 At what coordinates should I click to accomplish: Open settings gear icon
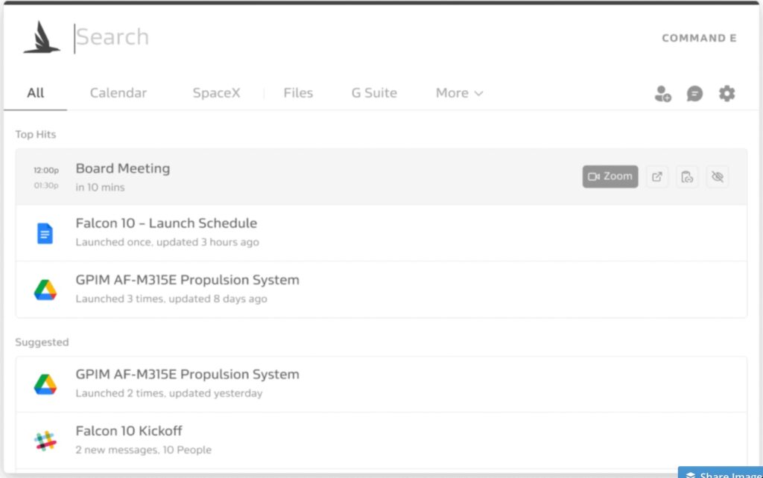pyautogui.click(x=727, y=93)
